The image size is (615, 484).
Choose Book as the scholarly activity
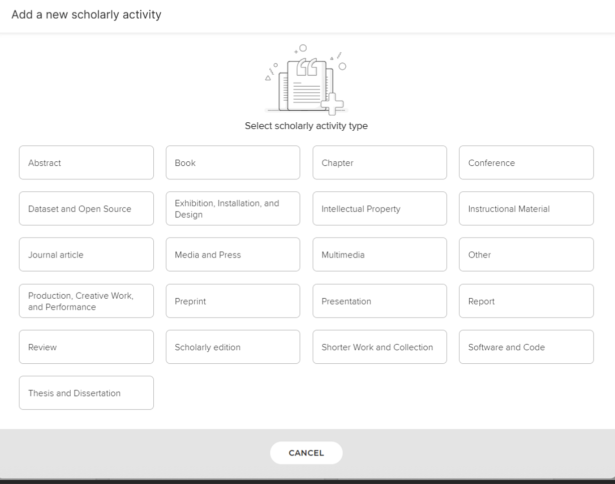pyautogui.click(x=233, y=163)
